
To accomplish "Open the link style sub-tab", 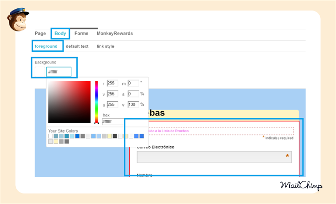I will [106, 46].
